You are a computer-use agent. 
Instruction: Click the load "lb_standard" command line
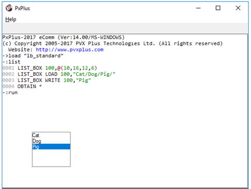(x=33, y=56)
